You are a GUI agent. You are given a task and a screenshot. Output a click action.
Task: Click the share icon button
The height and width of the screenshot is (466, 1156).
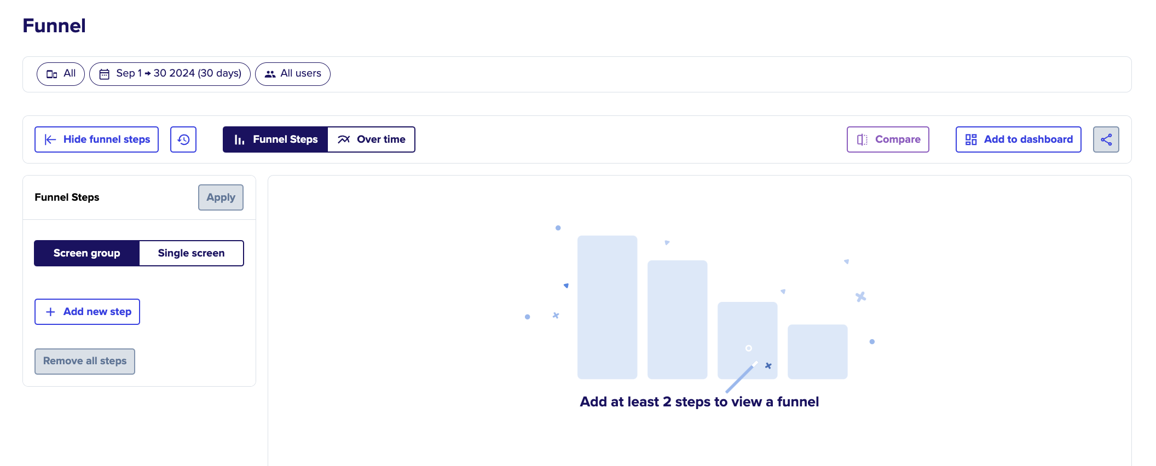pos(1106,139)
